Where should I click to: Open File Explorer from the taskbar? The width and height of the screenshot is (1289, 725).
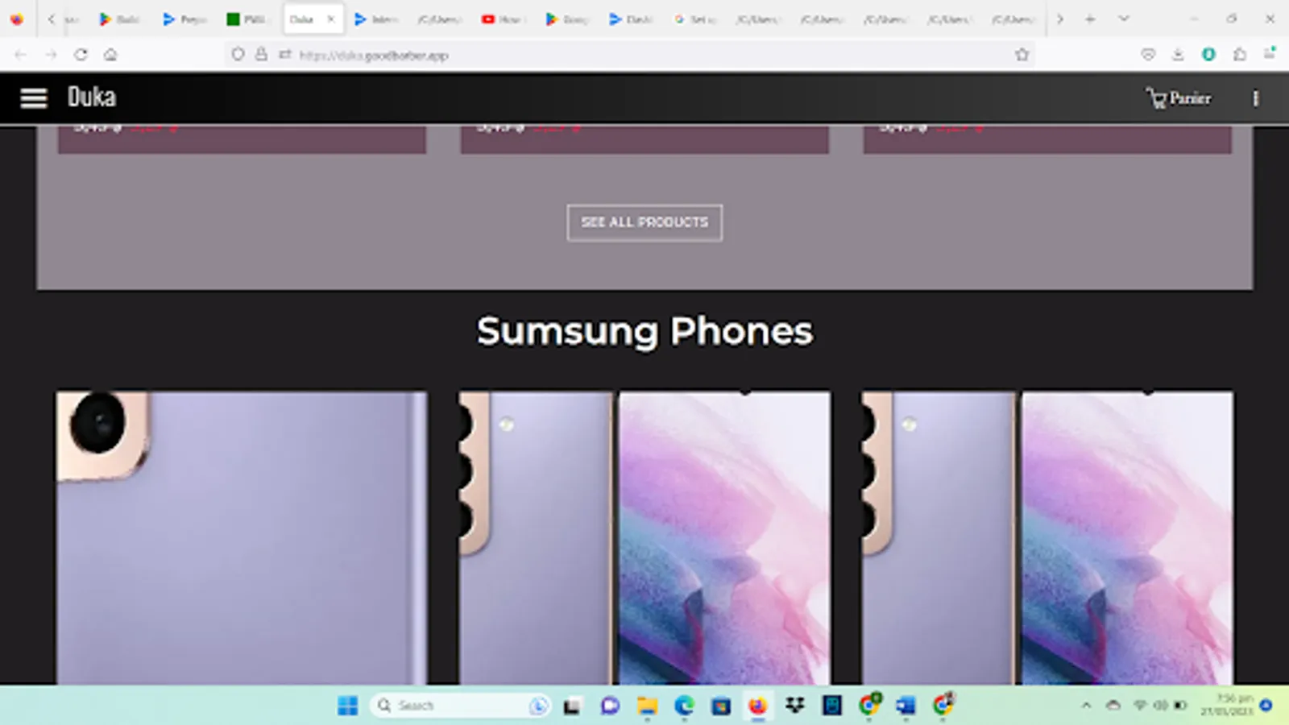647,706
